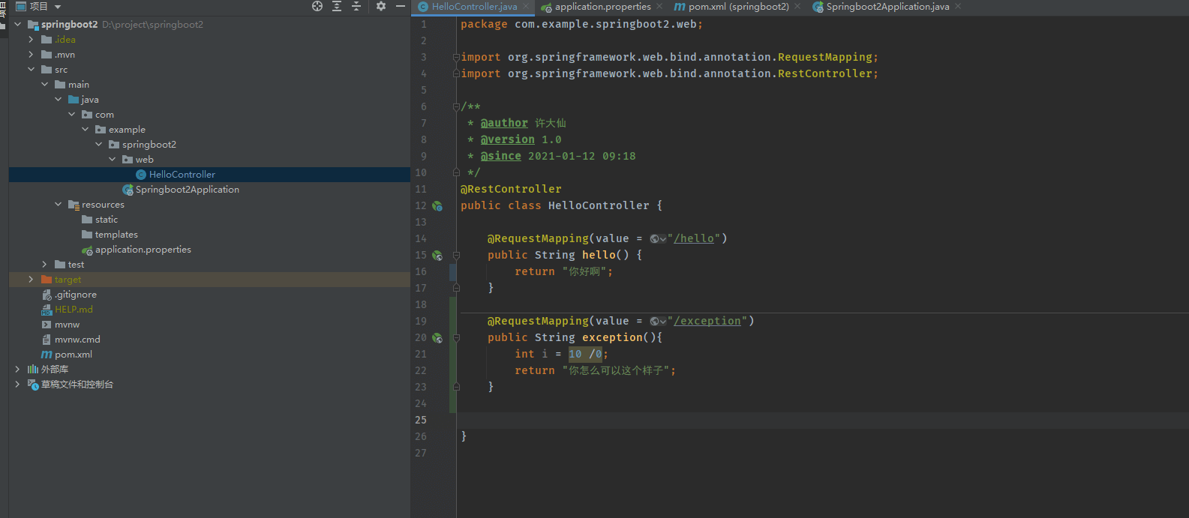
Task: Expand the test folder
Action: [x=44, y=264]
